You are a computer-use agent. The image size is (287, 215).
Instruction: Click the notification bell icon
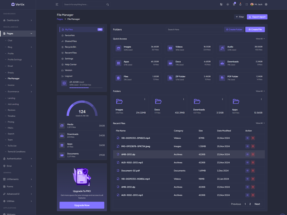(240, 4)
